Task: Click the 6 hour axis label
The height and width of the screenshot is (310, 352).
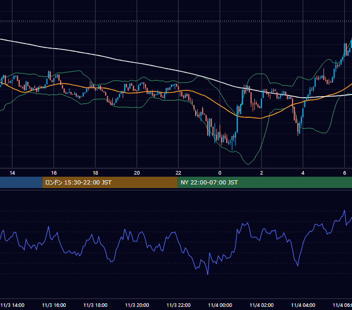Action: 344,173
